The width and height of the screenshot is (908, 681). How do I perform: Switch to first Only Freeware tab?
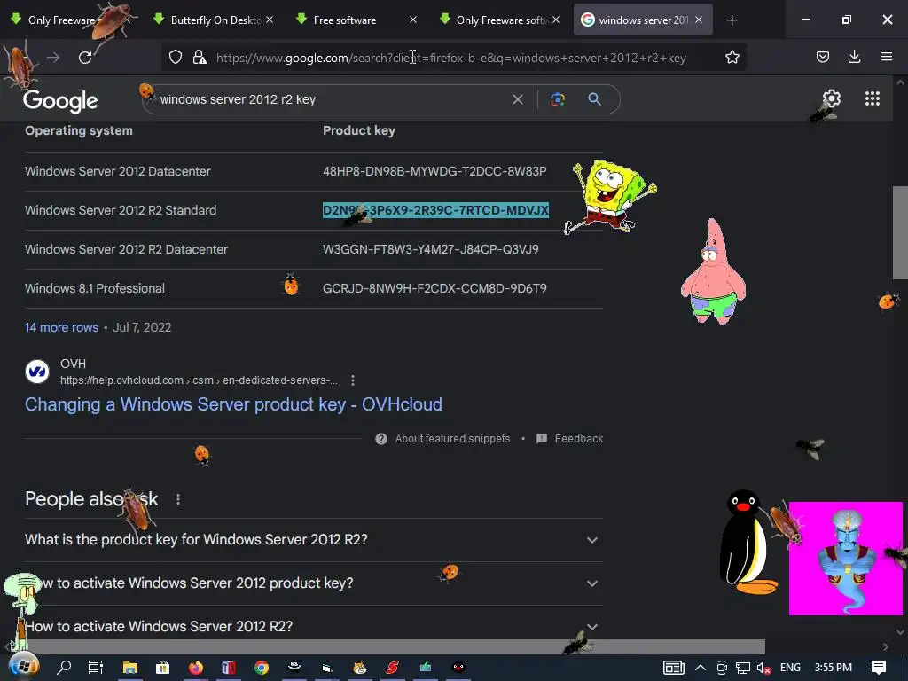(x=64, y=20)
